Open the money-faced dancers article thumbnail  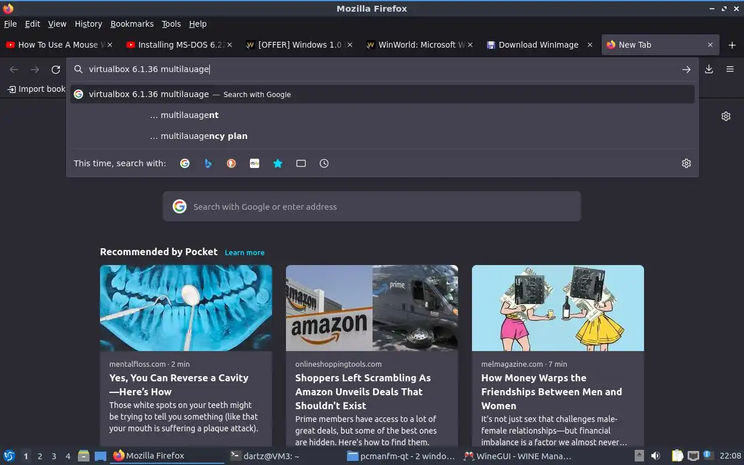(x=558, y=308)
